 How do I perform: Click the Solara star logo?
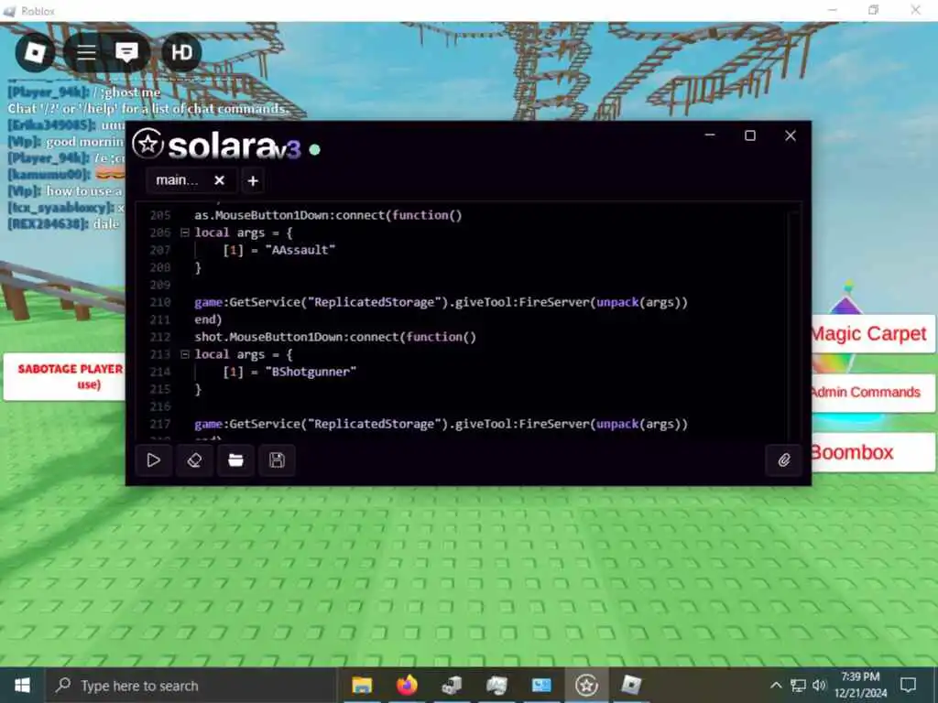[147, 144]
